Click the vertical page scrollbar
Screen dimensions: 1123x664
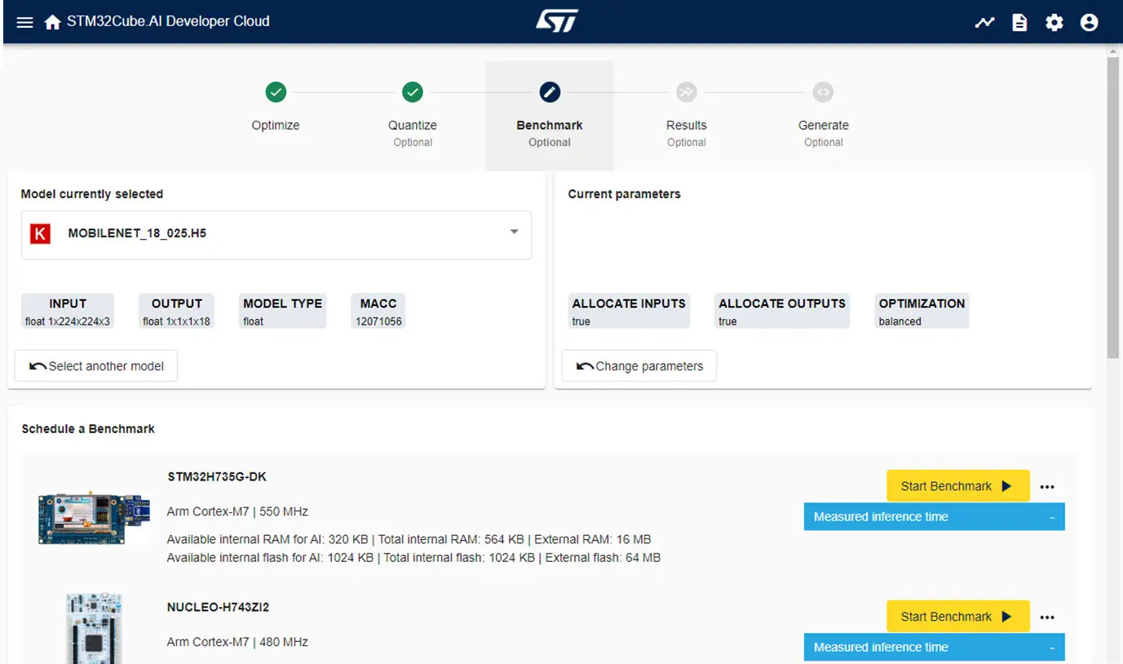(x=1113, y=208)
